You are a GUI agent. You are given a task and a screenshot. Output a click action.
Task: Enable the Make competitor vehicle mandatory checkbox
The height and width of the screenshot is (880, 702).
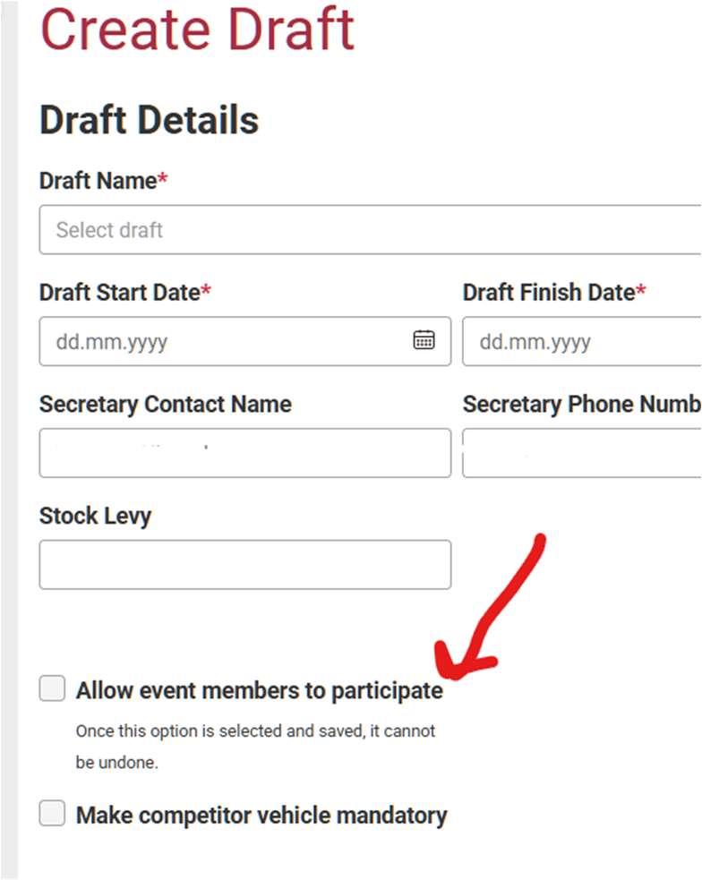53,814
